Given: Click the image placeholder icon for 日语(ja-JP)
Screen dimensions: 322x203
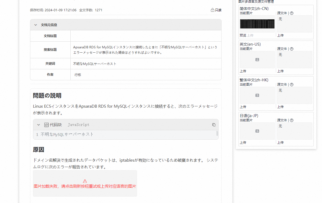Looking at the screenshot, I should click(257, 131).
